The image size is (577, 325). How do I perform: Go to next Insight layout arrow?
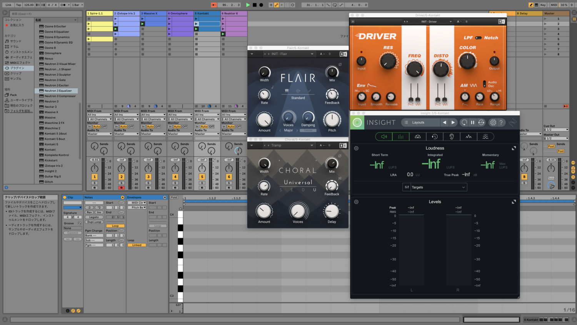pyautogui.click(x=453, y=122)
